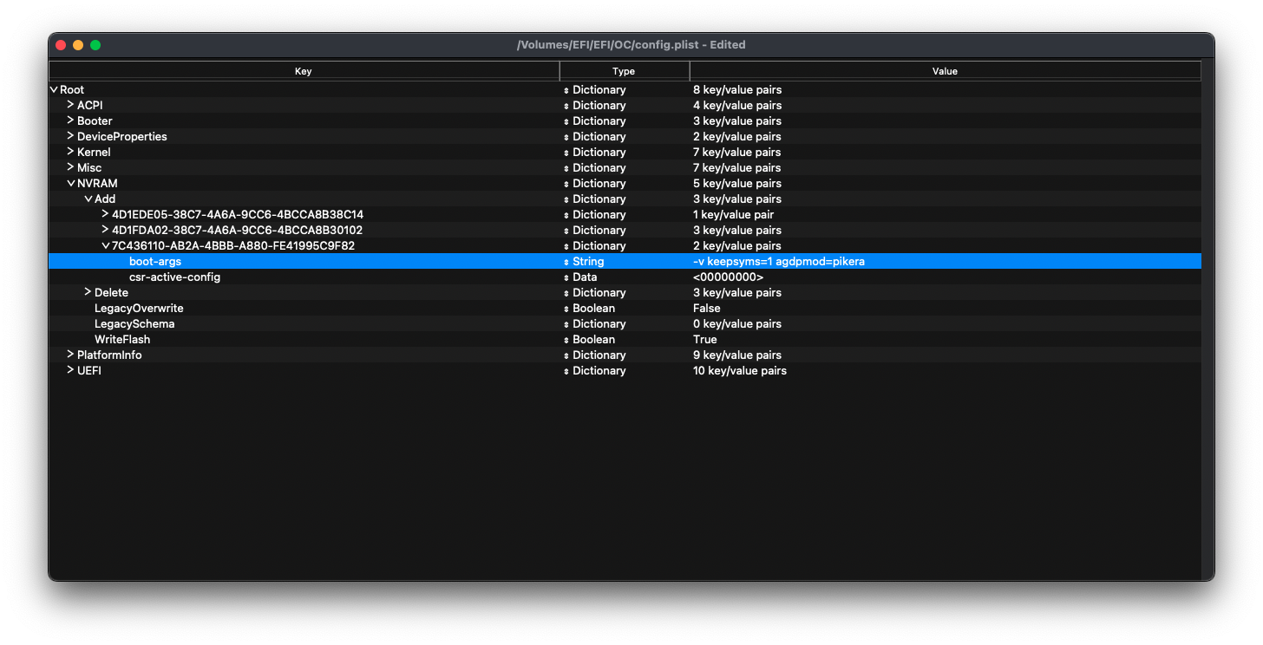Expand the Kernel section arrow
The width and height of the screenshot is (1263, 645).
tap(71, 152)
